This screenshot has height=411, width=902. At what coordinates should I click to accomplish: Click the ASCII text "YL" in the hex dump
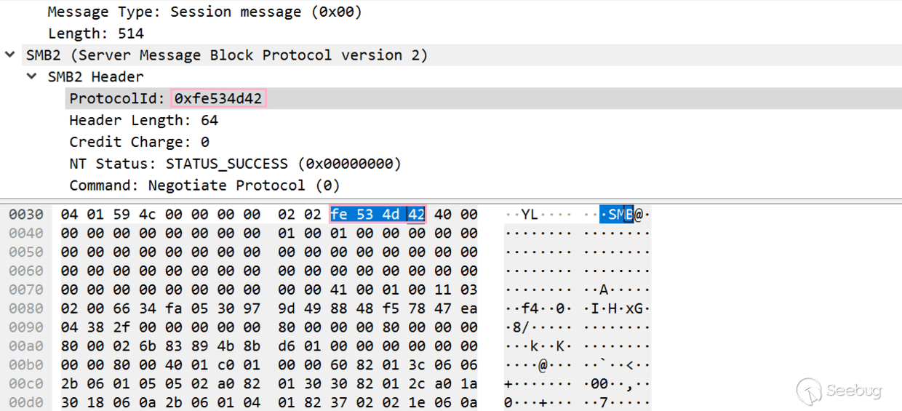point(529,214)
